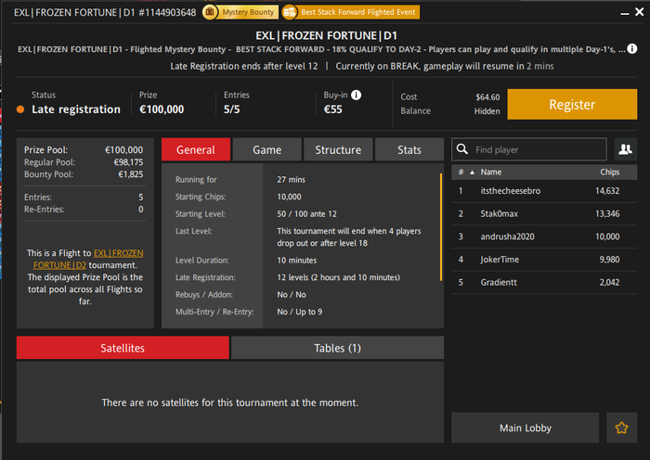
Task: Click the 2,042 chips value
Action: point(609,282)
